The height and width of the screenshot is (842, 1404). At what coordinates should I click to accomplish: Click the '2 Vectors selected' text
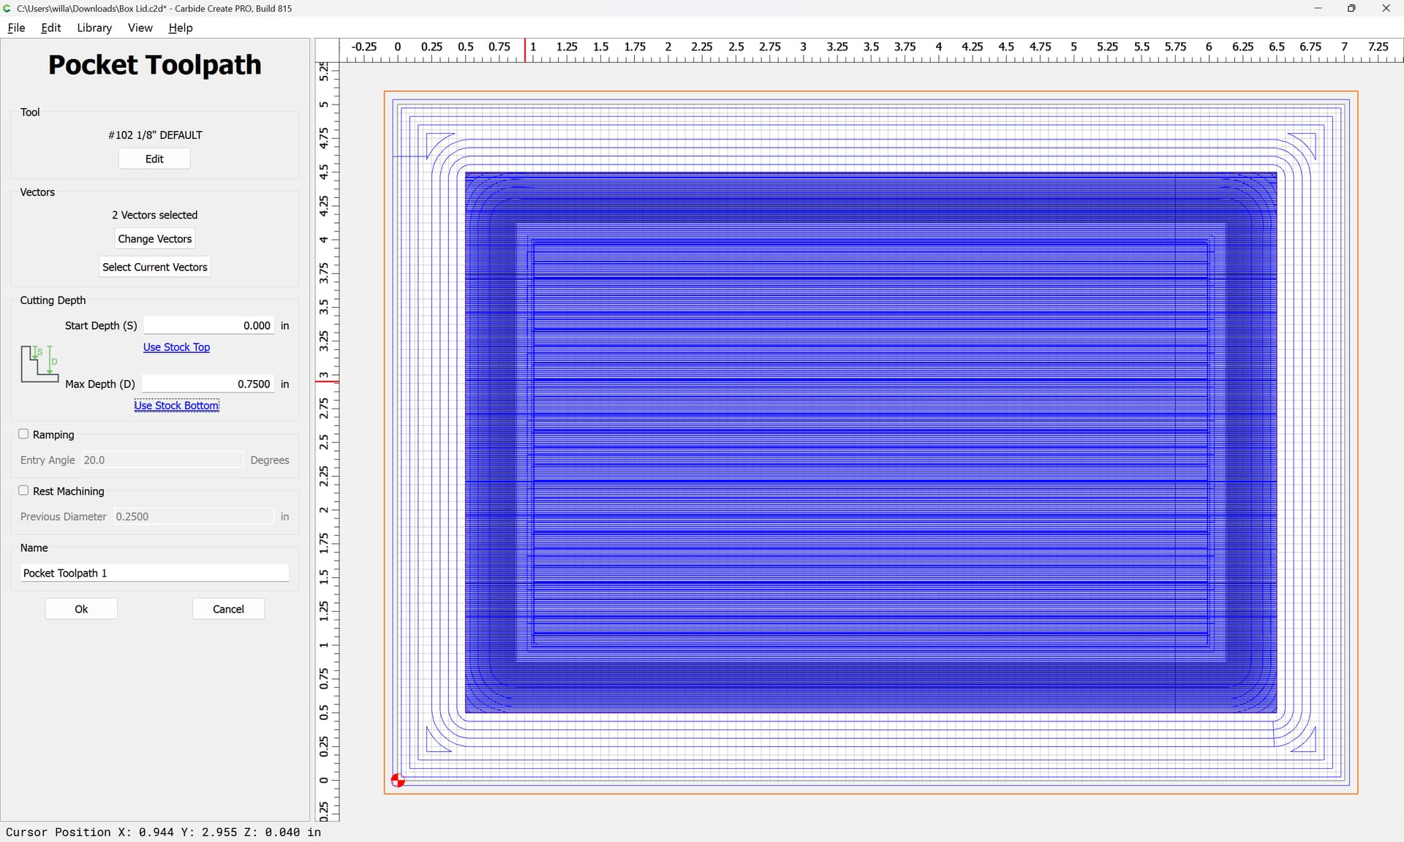pyautogui.click(x=154, y=215)
